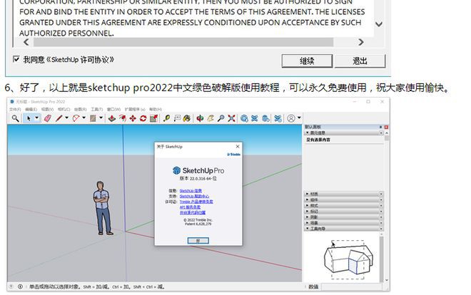Open the 3D Warehouse icon
Viewport: 471px width, 295px height.
point(244,118)
